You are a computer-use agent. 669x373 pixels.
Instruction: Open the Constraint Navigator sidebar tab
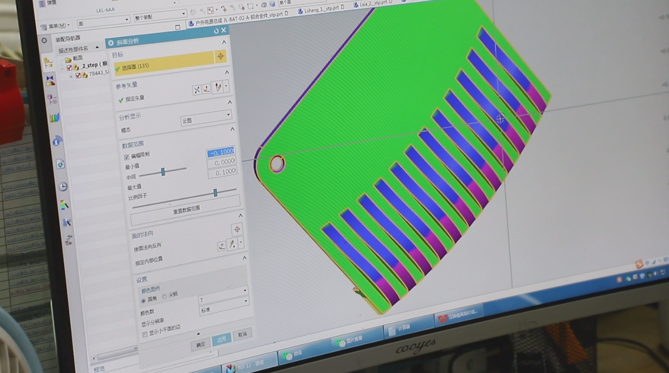(x=50, y=80)
